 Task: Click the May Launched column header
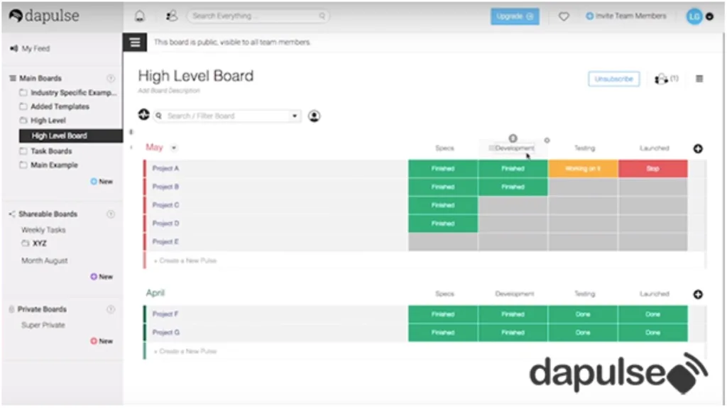coord(654,148)
